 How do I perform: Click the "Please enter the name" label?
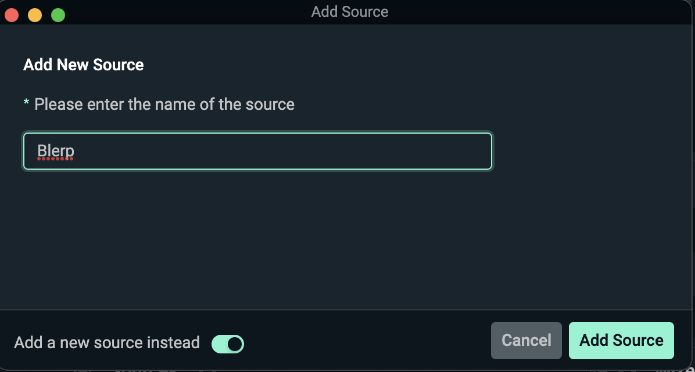pos(164,104)
